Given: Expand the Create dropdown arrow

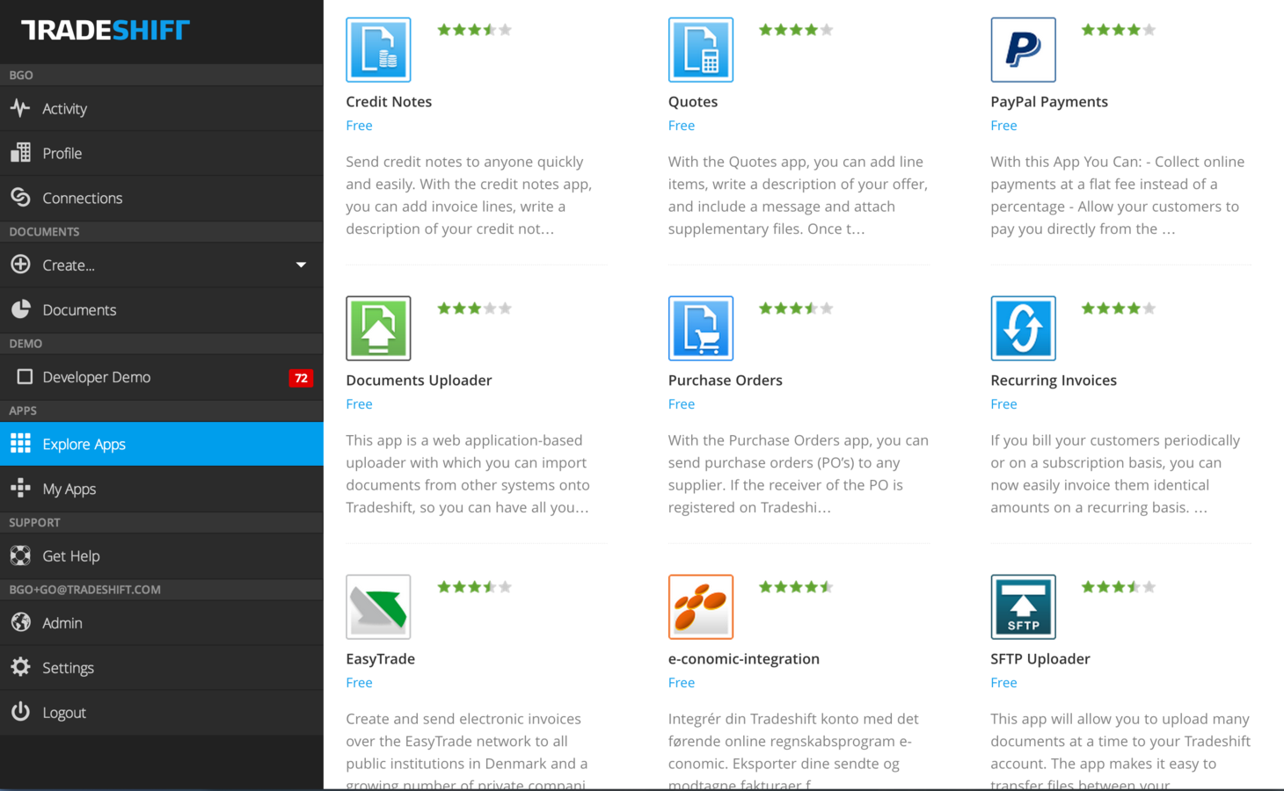Looking at the screenshot, I should coord(301,265).
